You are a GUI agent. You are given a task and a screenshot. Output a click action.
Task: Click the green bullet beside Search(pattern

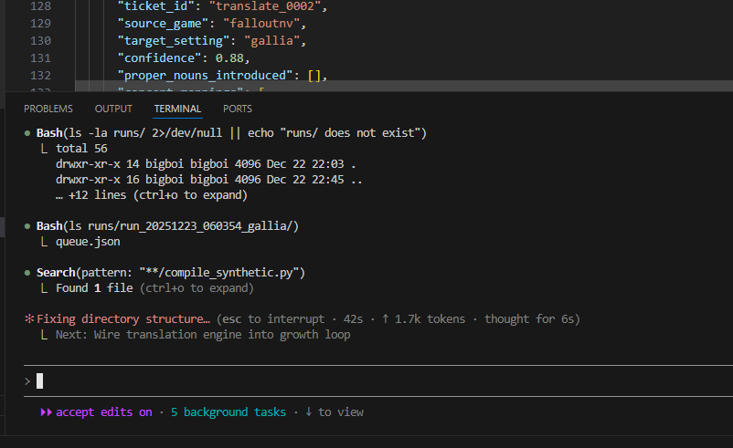point(27,273)
